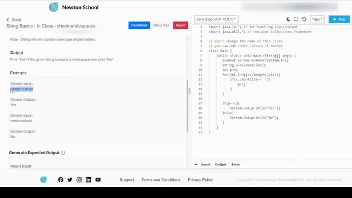Click the 'if(p==1){' code line
Image resolution: width=352 pixels, height=198 pixels.
point(231,103)
